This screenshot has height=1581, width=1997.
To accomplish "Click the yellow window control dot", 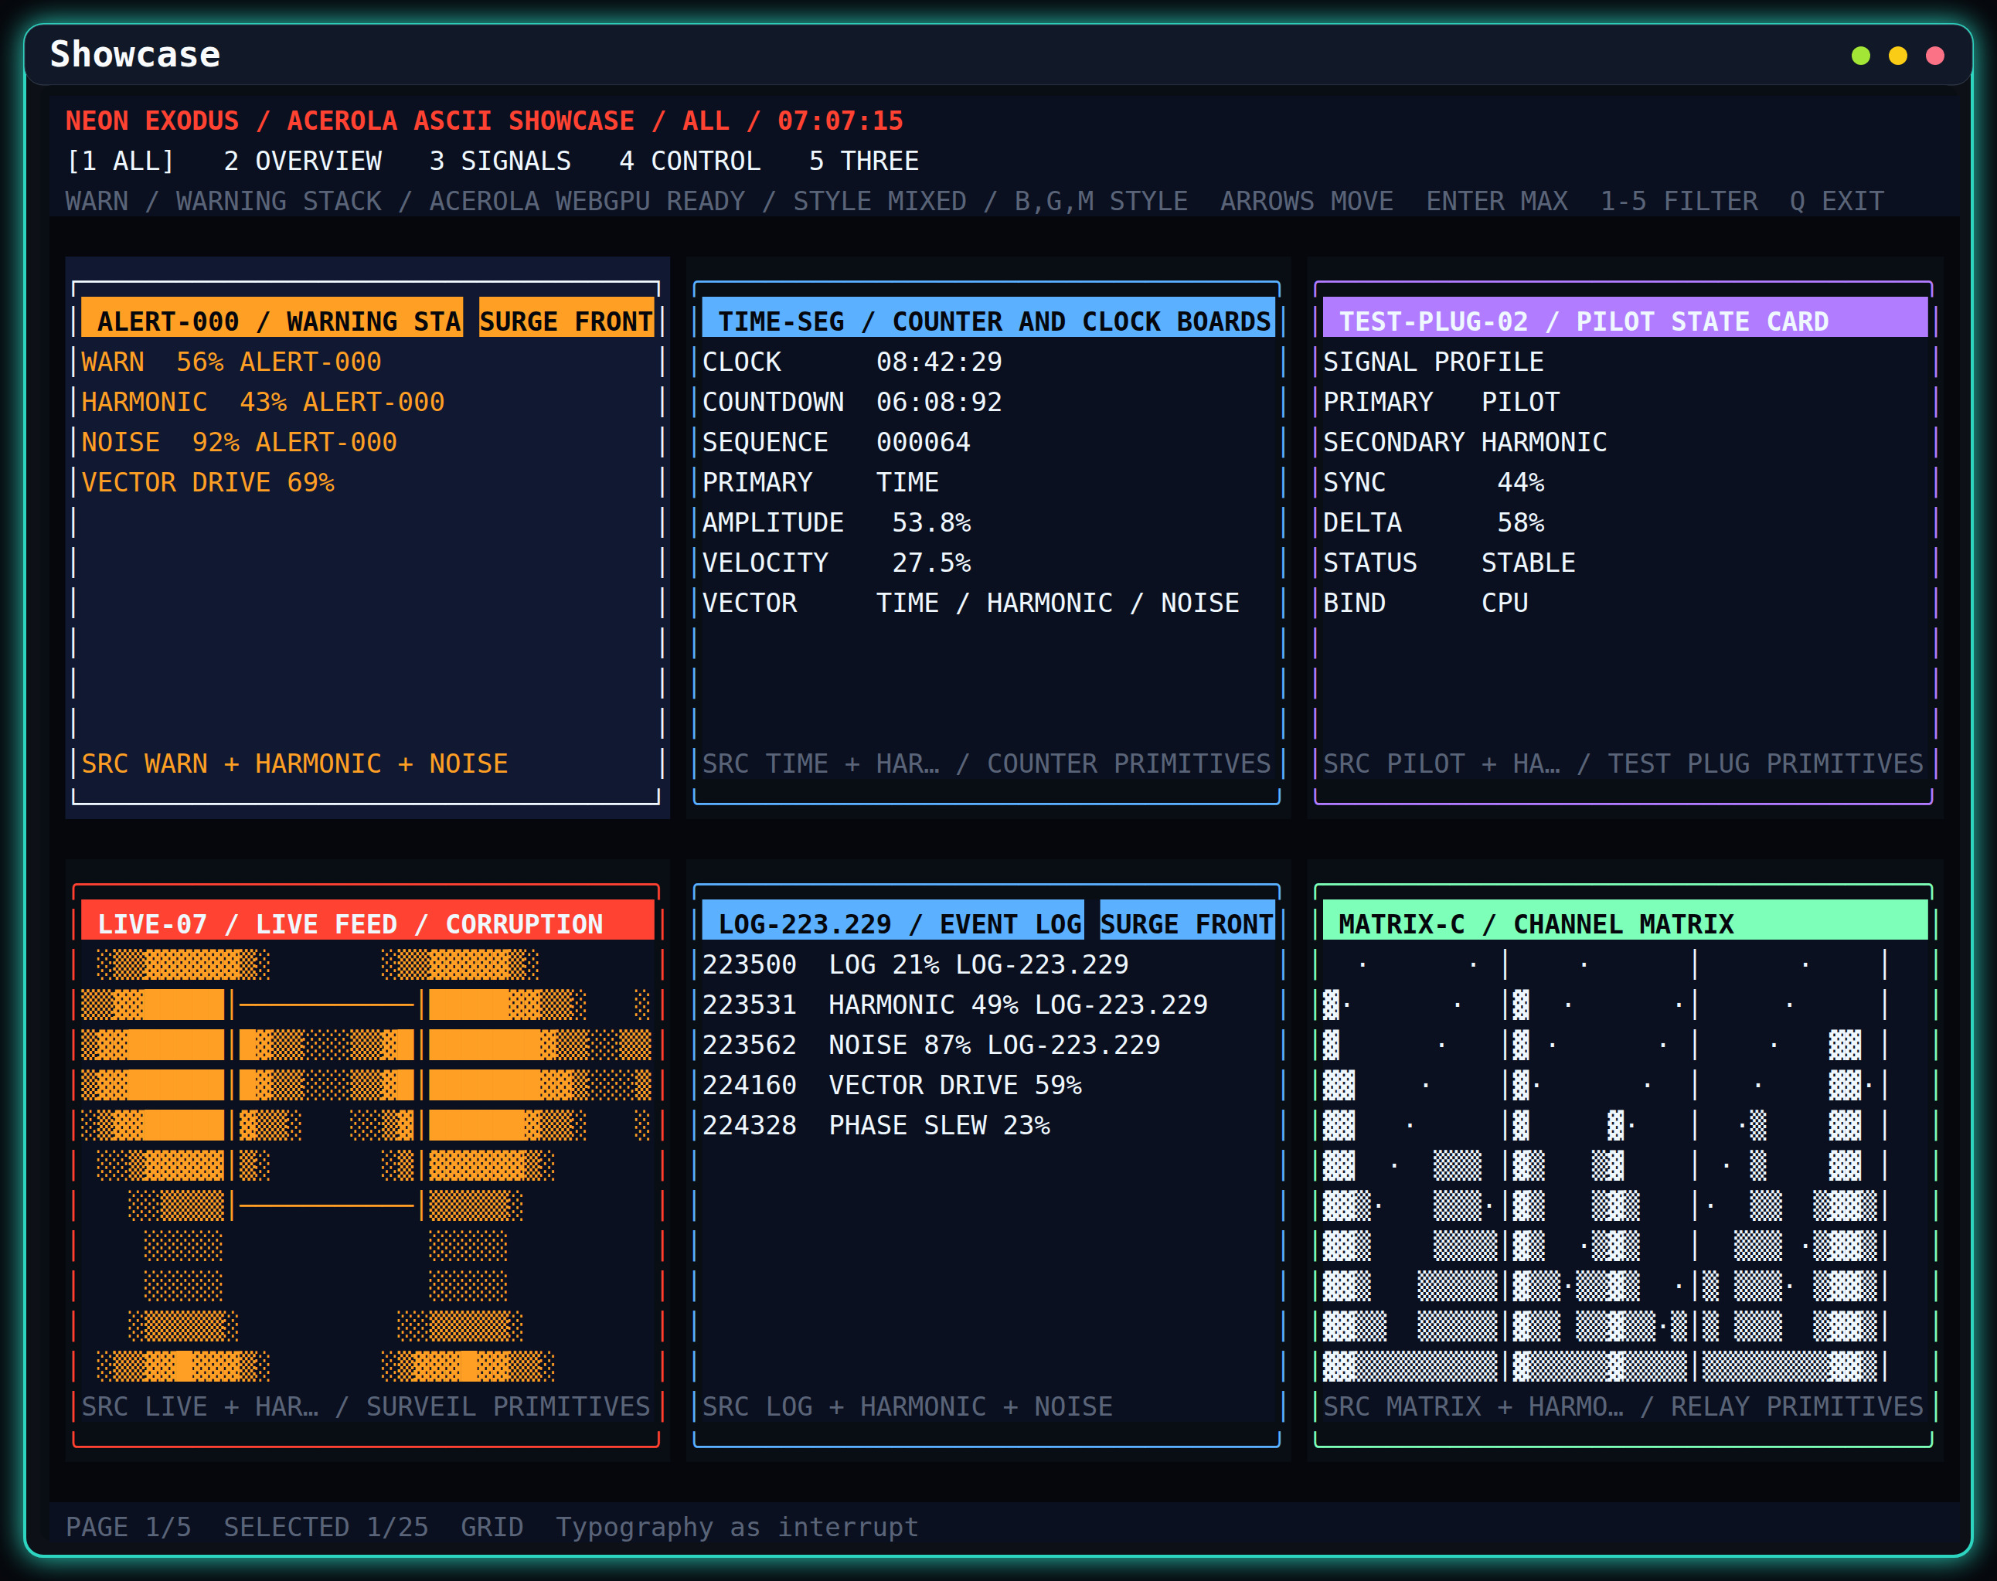I will coord(1897,56).
